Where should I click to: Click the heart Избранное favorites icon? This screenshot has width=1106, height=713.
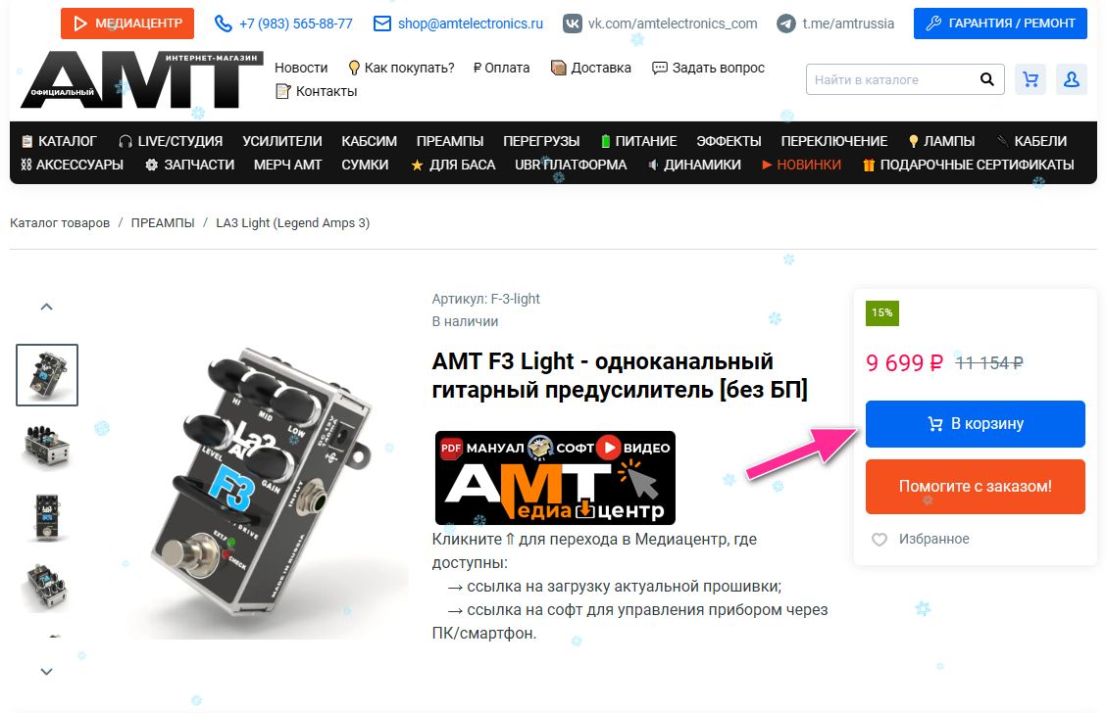pyautogui.click(x=879, y=539)
